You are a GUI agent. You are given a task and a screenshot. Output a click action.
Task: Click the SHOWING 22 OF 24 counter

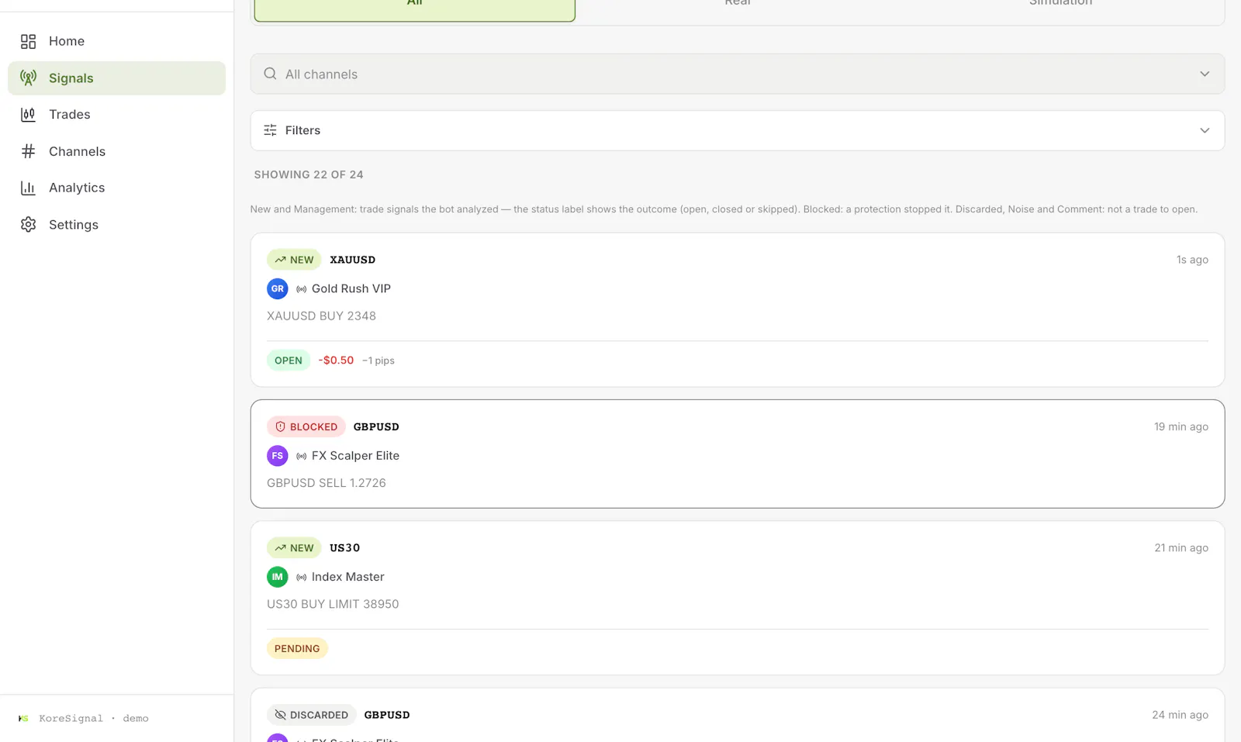coord(309,175)
